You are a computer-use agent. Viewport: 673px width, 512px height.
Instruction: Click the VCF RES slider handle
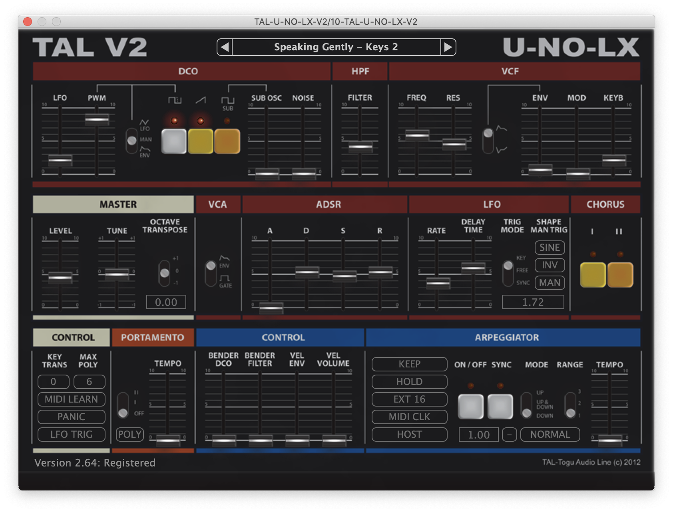point(454,144)
